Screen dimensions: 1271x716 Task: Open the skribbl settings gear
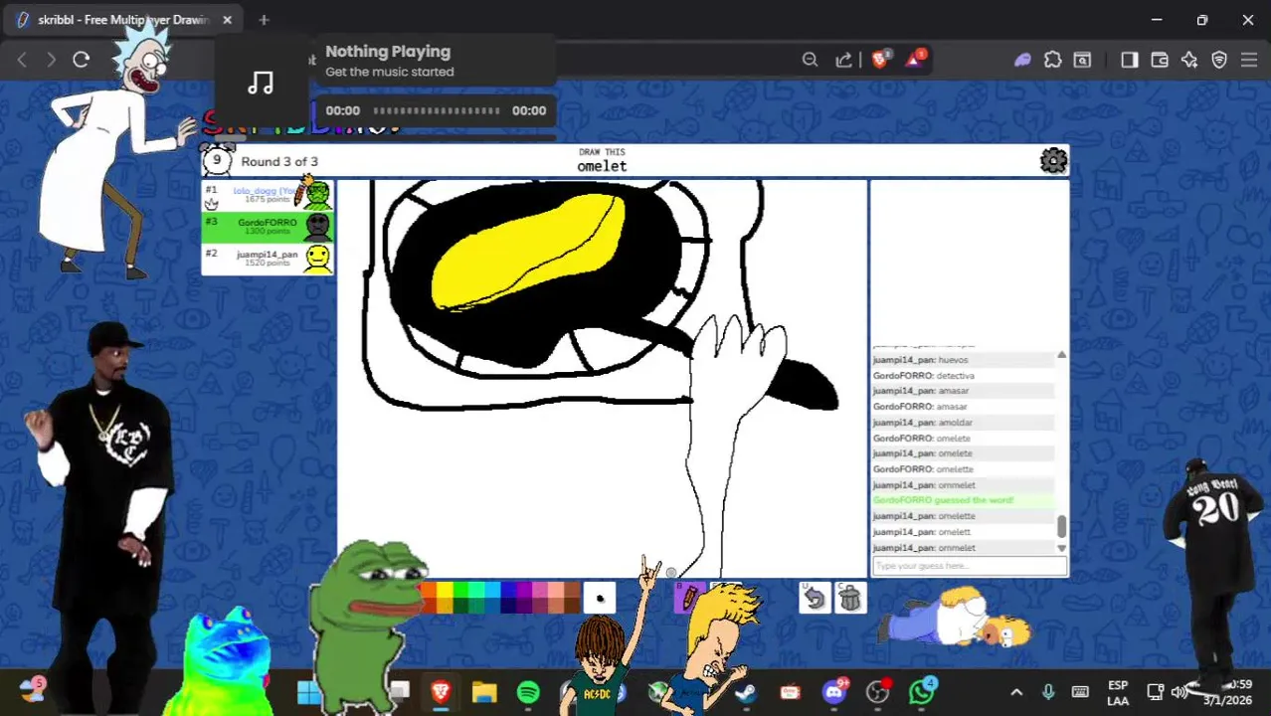point(1053,160)
